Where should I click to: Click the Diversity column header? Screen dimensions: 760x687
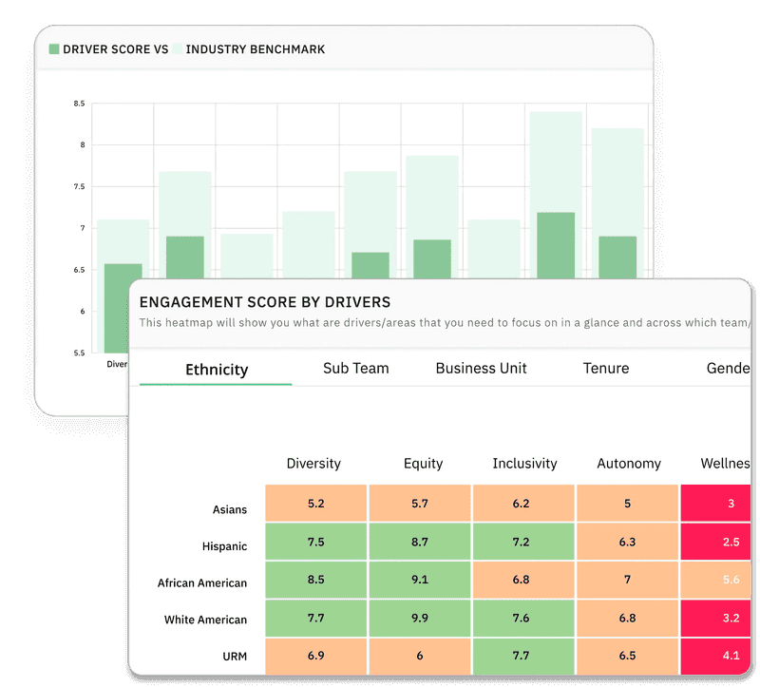[x=313, y=464]
